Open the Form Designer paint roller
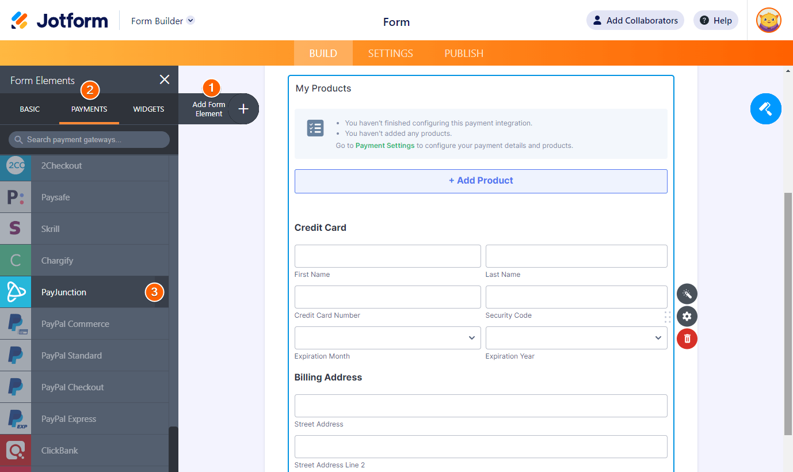The height and width of the screenshot is (472, 793). [x=766, y=108]
